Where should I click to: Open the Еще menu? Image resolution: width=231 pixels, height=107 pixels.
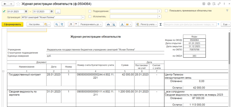coord(226,25)
